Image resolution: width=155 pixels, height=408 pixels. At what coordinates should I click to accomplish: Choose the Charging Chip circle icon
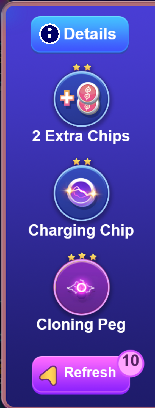82,193
